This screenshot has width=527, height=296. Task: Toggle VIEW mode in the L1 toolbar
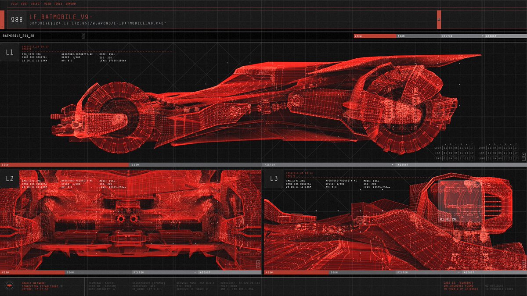tap(359, 35)
